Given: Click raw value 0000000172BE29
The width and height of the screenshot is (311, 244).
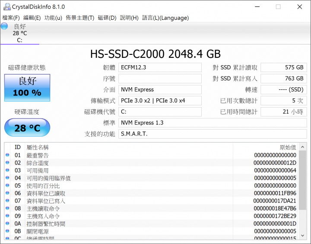Looking at the screenshot, I should 275,216.
